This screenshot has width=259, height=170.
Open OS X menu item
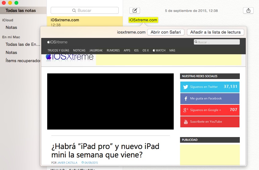tap(145, 50)
